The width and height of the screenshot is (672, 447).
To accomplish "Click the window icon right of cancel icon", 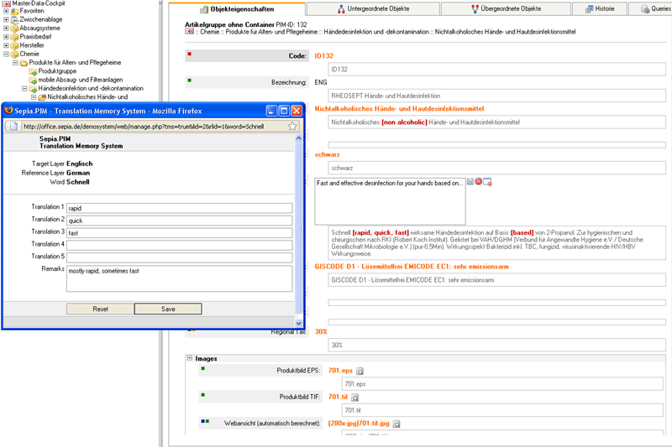I will click(487, 182).
